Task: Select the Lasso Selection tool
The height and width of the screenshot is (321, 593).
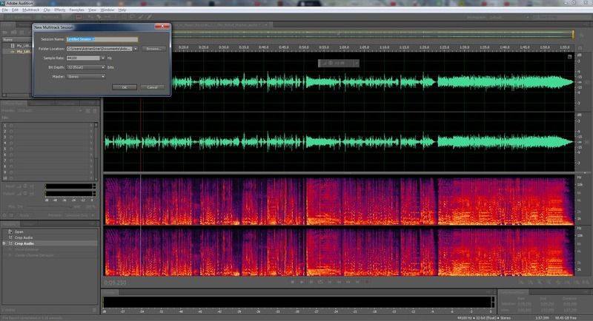Action: pos(133,16)
